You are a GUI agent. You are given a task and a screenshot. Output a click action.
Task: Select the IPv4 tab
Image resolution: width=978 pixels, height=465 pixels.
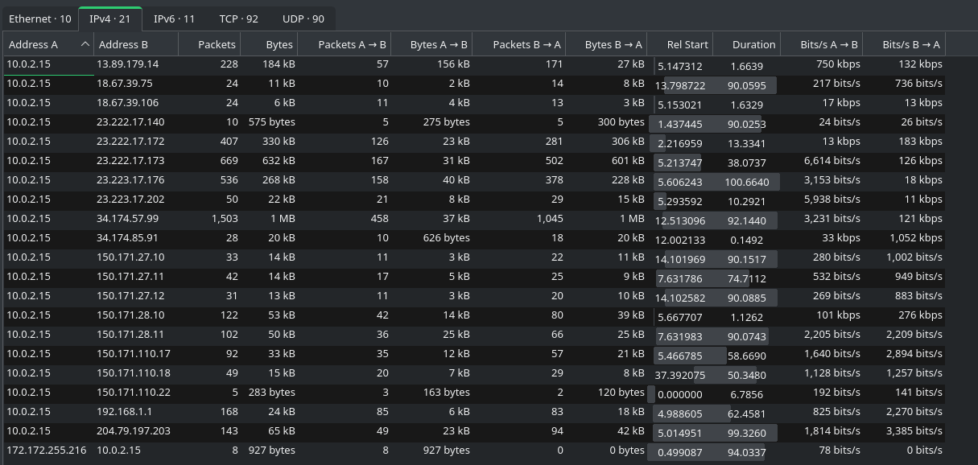coord(110,18)
